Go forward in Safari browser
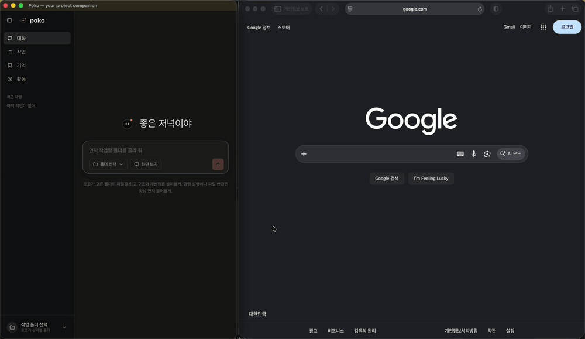Image resolution: width=585 pixels, height=339 pixels. point(333,9)
